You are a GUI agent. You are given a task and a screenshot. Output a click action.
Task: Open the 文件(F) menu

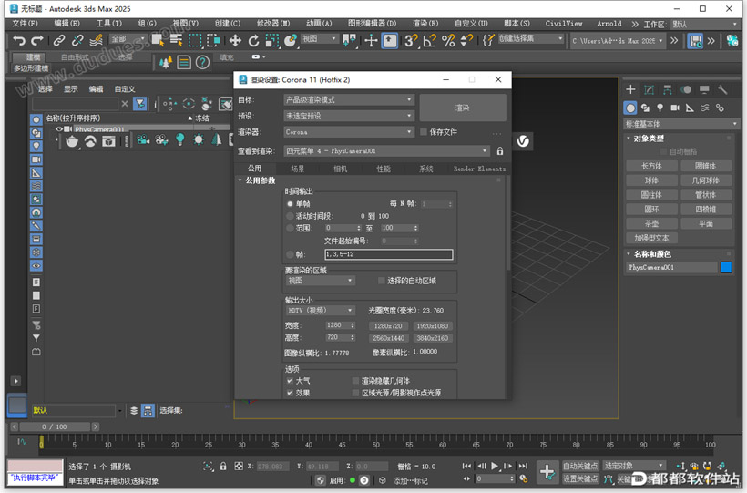pyautogui.click(x=25, y=24)
